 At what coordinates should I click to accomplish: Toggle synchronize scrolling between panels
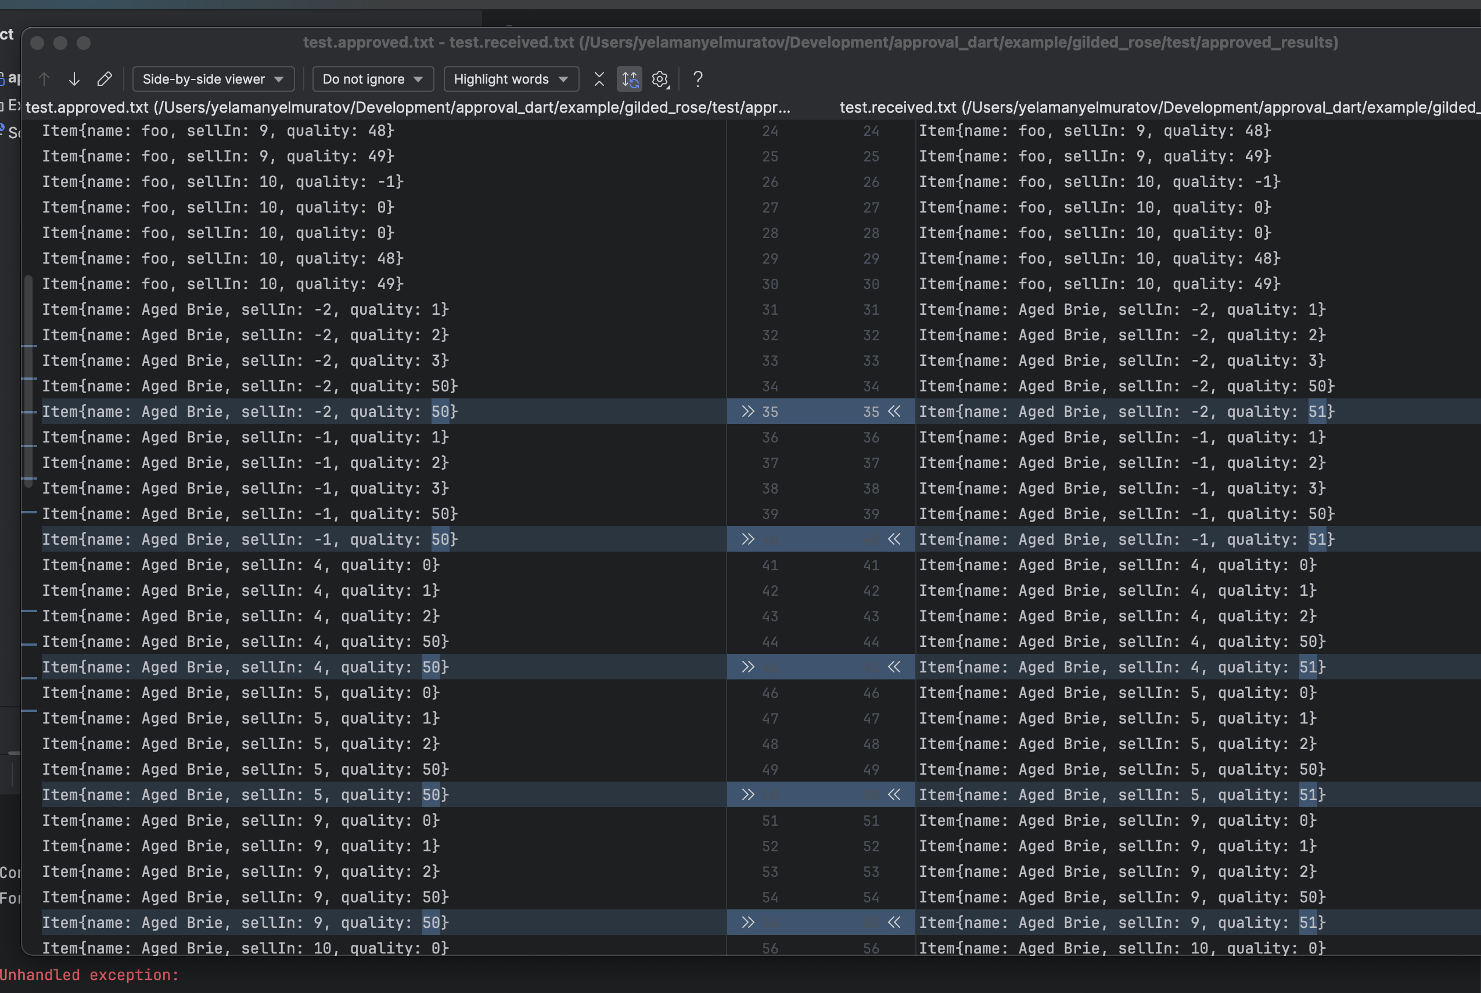click(628, 79)
